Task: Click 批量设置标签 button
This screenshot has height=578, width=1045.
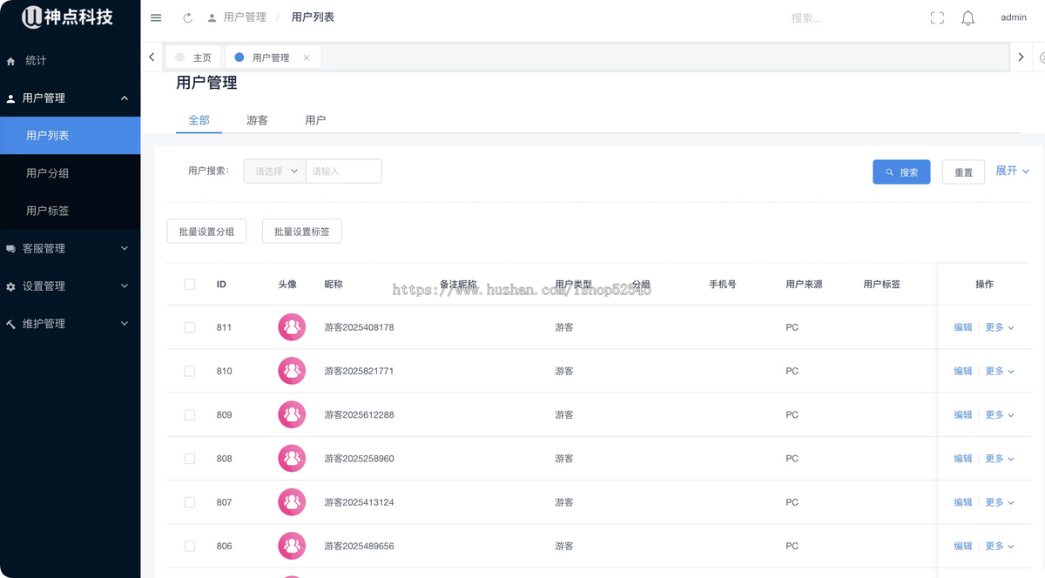Action: pyautogui.click(x=302, y=232)
